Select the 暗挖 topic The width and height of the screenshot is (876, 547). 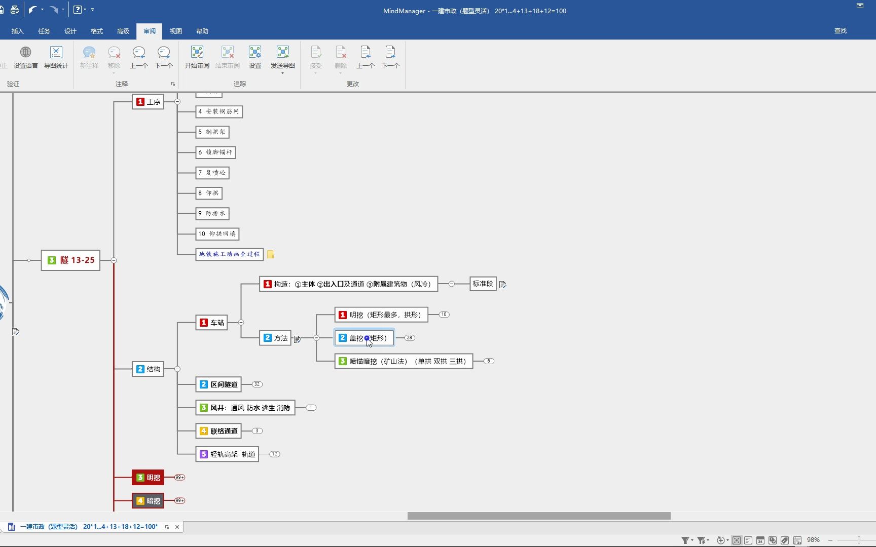point(148,501)
